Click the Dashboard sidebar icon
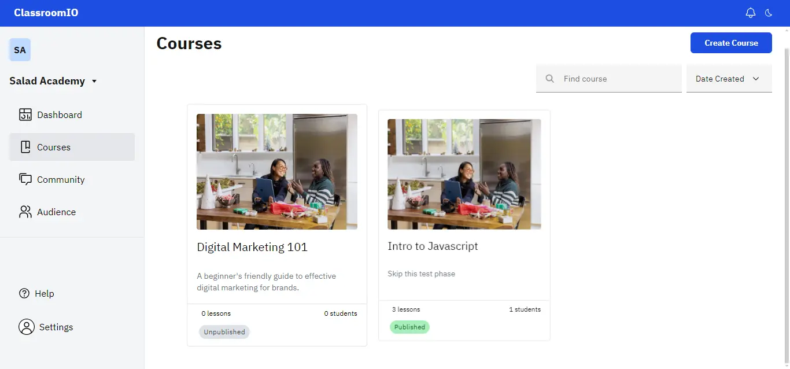 25,115
